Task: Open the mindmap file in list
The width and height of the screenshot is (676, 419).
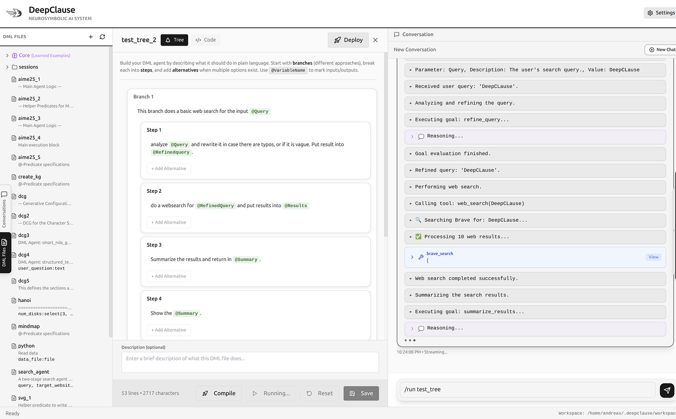Action: (x=29, y=327)
